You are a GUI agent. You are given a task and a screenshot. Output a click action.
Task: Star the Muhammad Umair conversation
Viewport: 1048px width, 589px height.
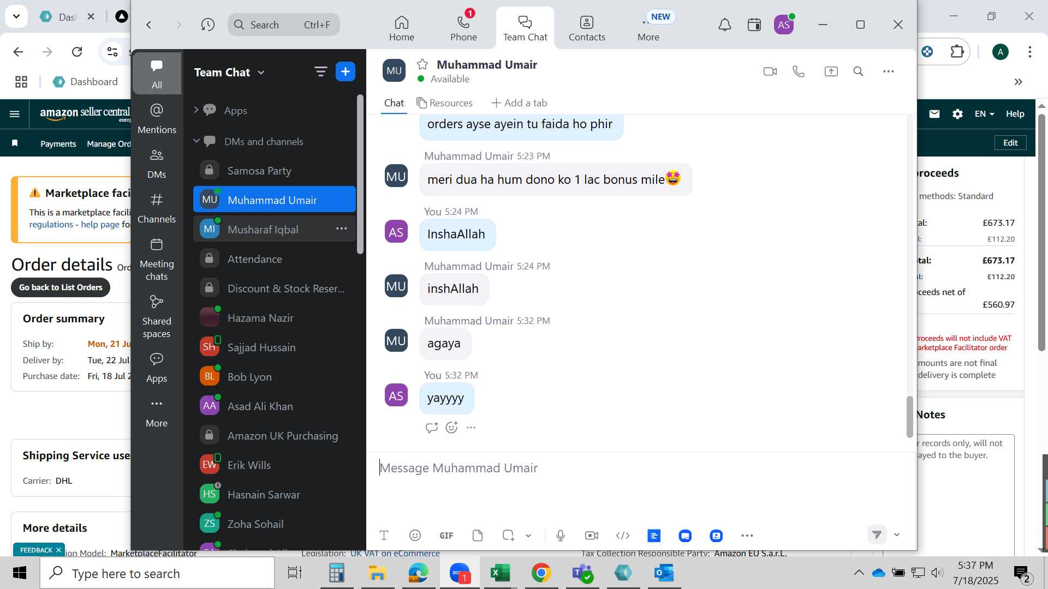pos(422,64)
